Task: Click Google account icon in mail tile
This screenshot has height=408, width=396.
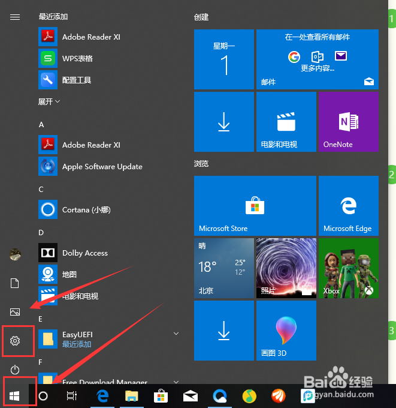Action: click(294, 57)
